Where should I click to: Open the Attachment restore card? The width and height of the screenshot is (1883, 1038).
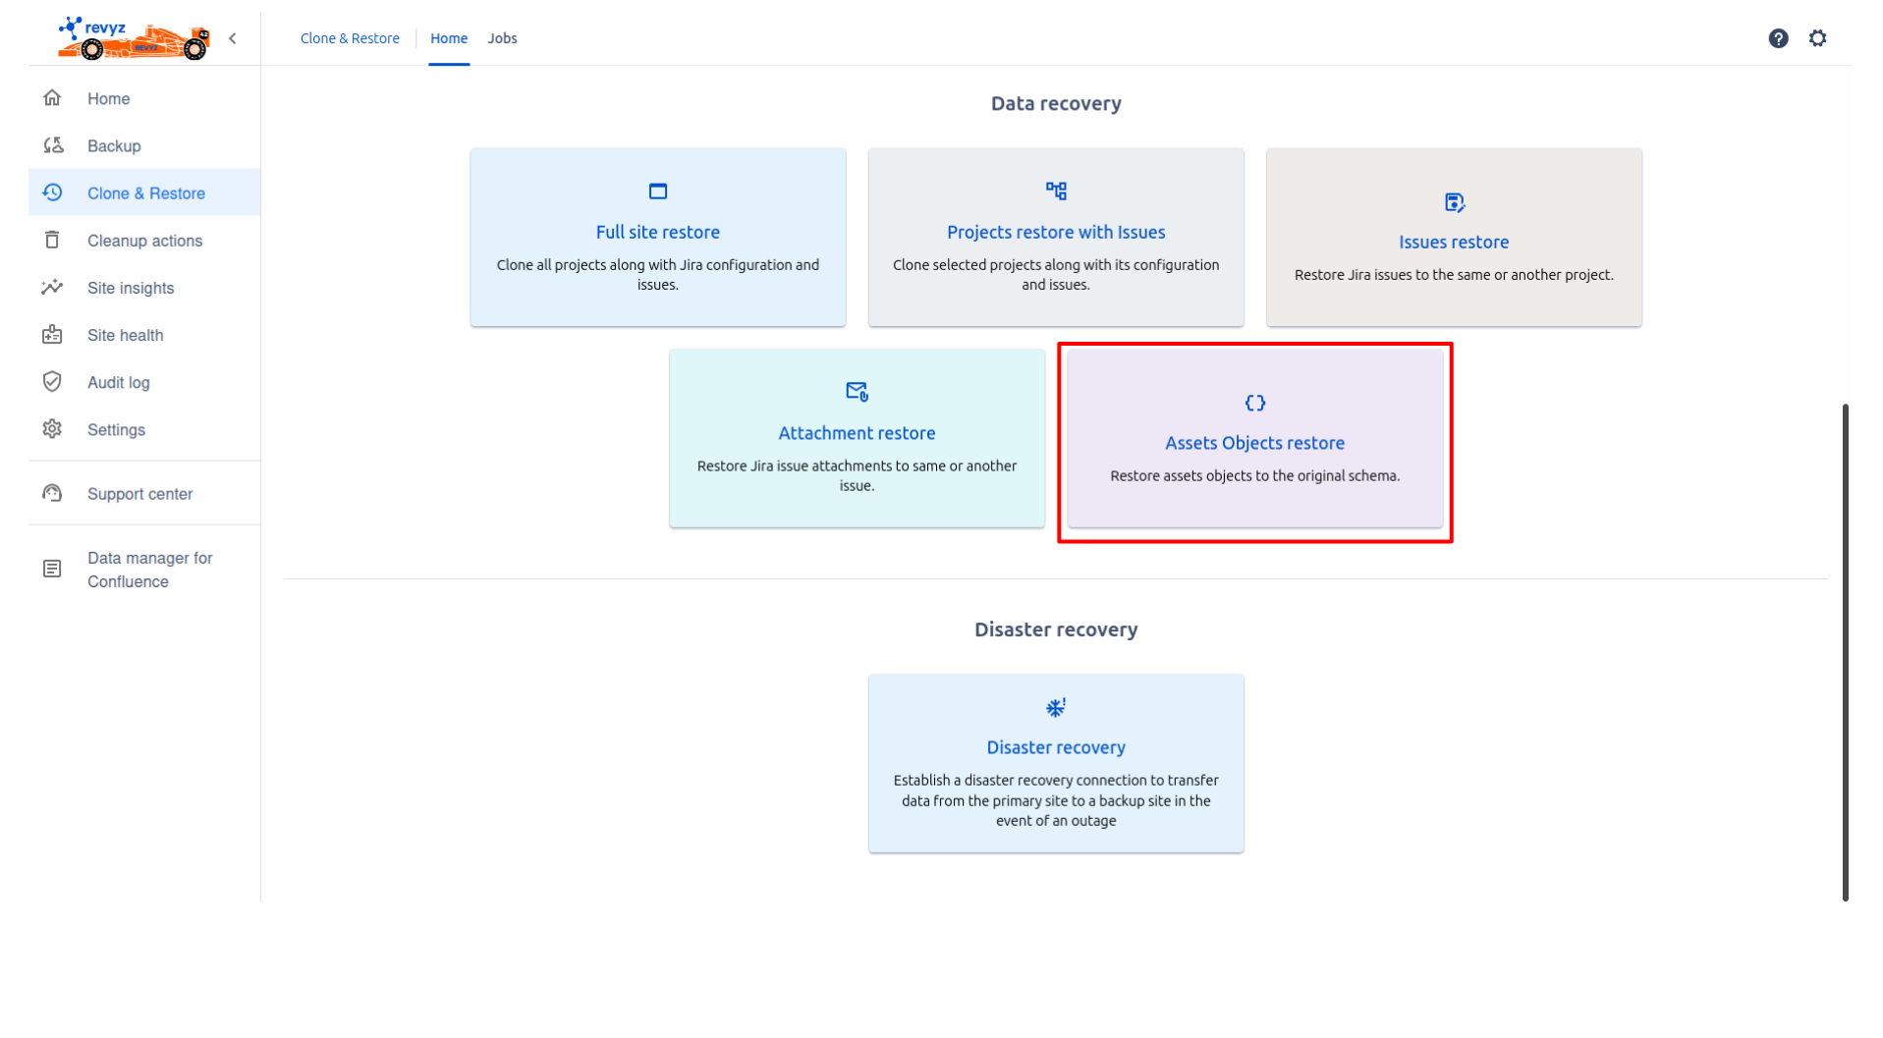pyautogui.click(x=857, y=438)
